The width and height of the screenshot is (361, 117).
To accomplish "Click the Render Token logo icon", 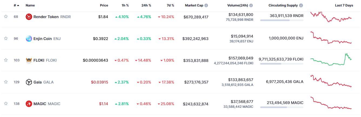I will tap(29, 17).
